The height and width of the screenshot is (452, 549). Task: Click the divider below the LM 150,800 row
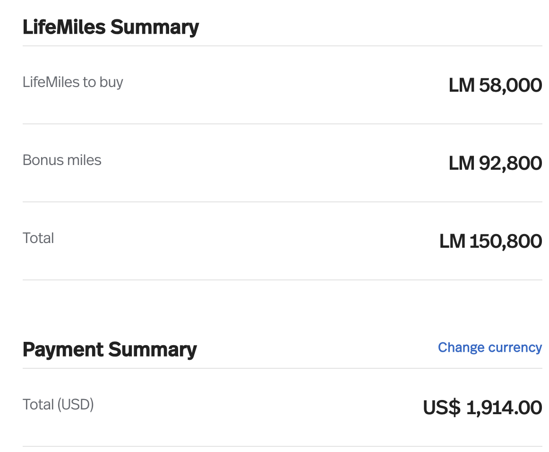(x=283, y=280)
